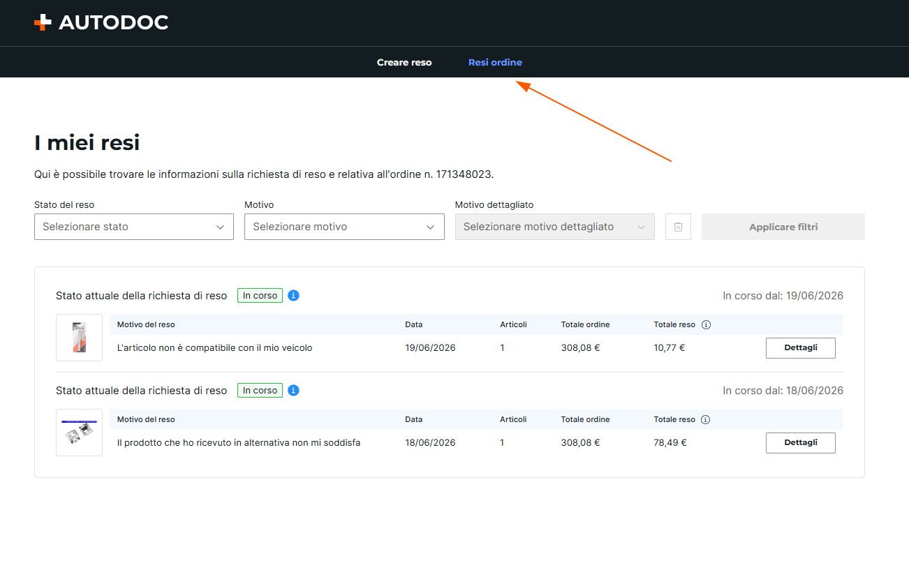Click the trash icon to clear filters
The height and width of the screenshot is (586, 909).
pyautogui.click(x=678, y=227)
